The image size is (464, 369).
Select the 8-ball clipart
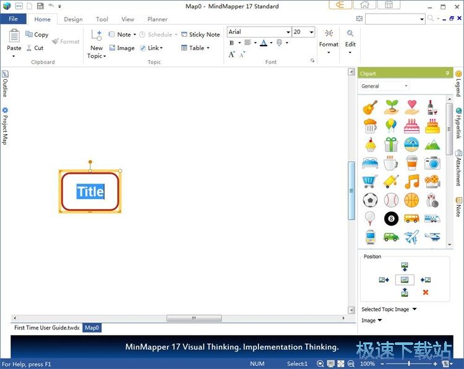click(x=391, y=219)
